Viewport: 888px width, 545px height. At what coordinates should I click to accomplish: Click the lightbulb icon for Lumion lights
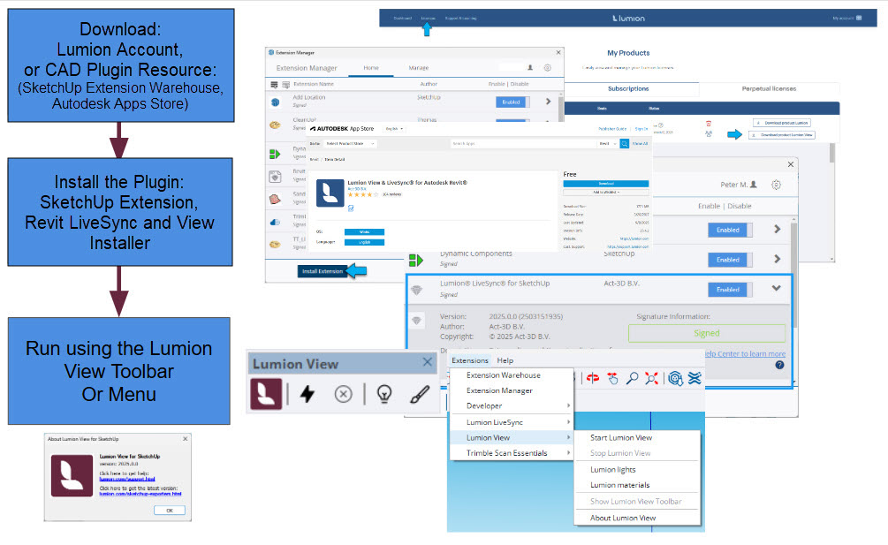384,395
